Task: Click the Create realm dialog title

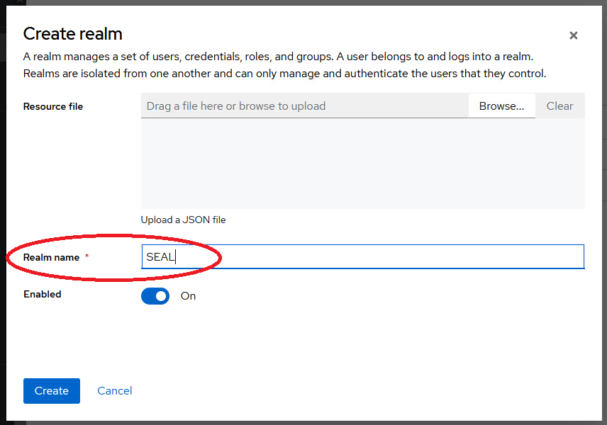Action: (72, 33)
